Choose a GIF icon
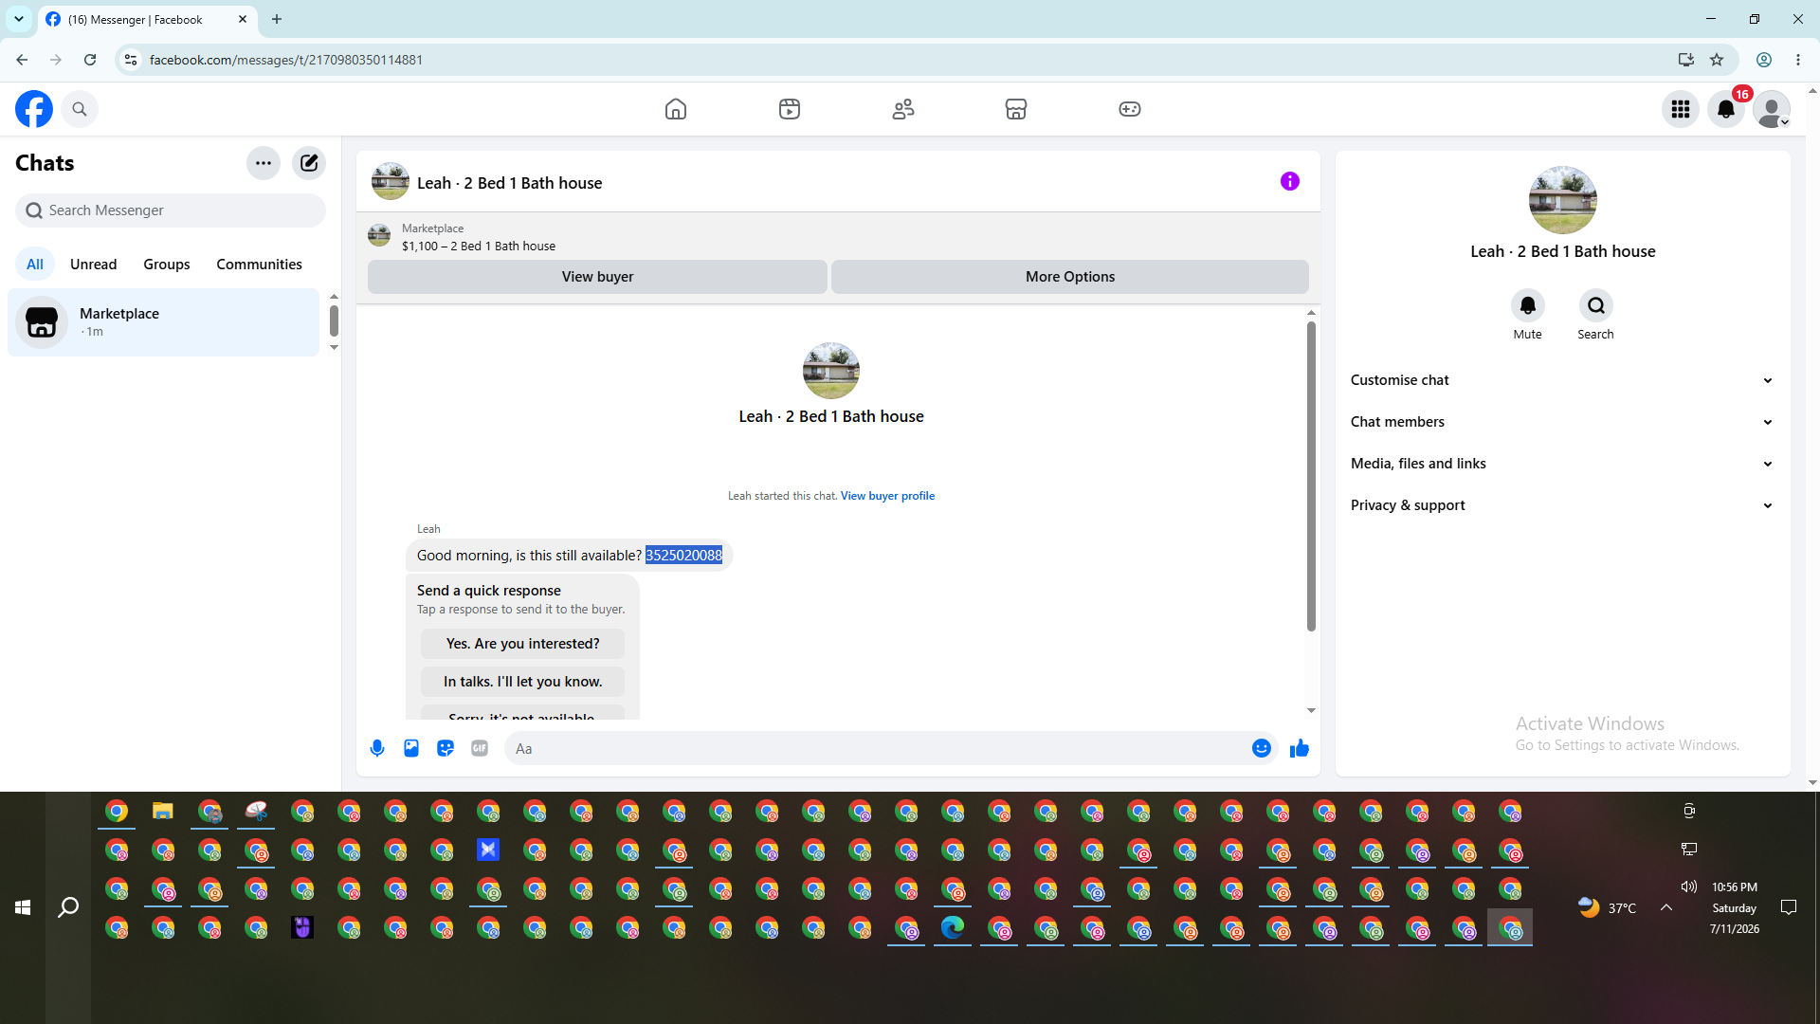The height and width of the screenshot is (1024, 1820). click(480, 748)
